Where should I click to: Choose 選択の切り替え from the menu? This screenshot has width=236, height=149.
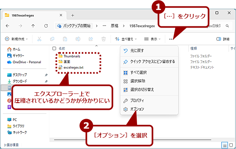coord(149,89)
